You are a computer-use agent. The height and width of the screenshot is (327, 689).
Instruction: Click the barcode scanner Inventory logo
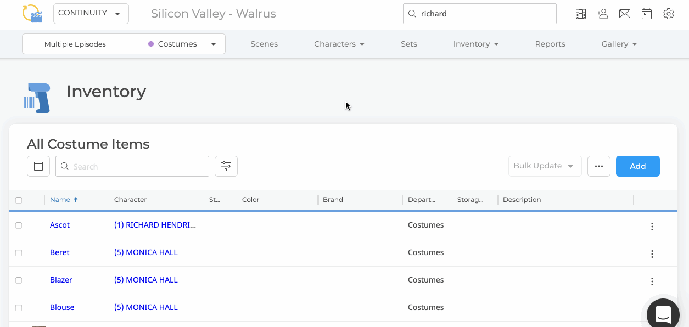tap(37, 97)
